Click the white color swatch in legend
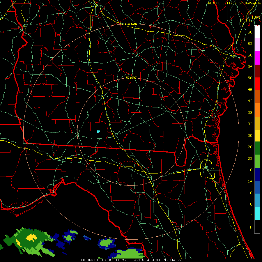The width and height of the screenshot is (262, 262). click(257, 32)
